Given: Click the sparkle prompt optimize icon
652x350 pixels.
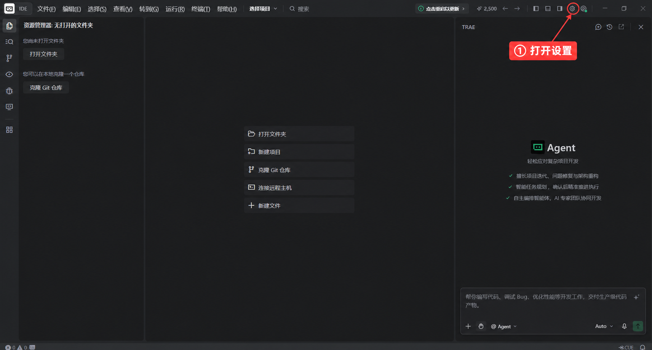Looking at the screenshot, I should (636, 297).
